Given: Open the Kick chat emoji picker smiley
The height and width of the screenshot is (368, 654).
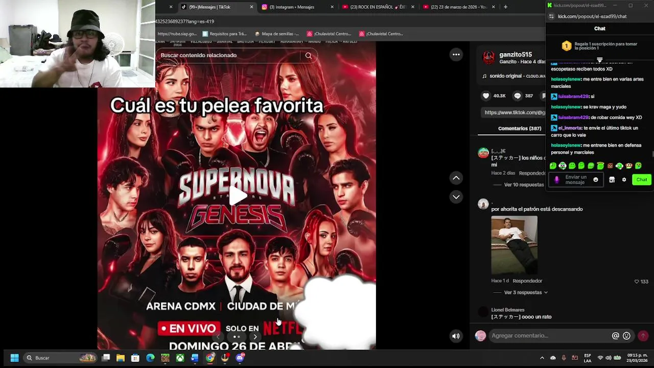Looking at the screenshot, I should tap(595, 180).
